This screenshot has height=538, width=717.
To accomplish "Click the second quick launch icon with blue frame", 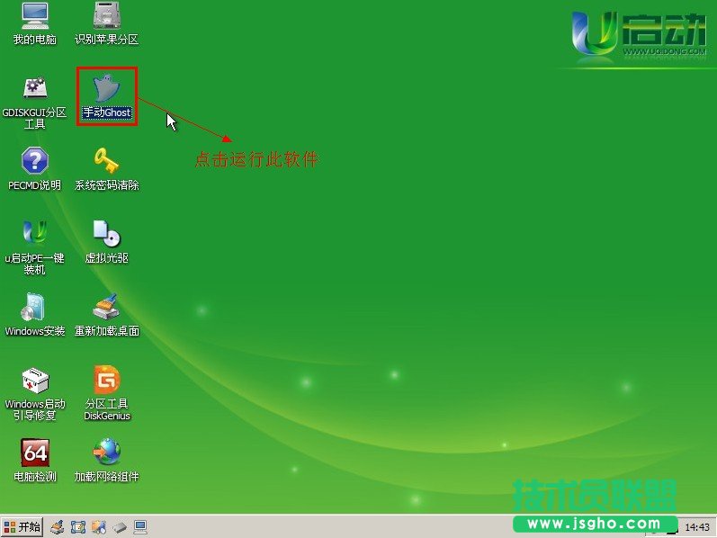I will pos(77,526).
